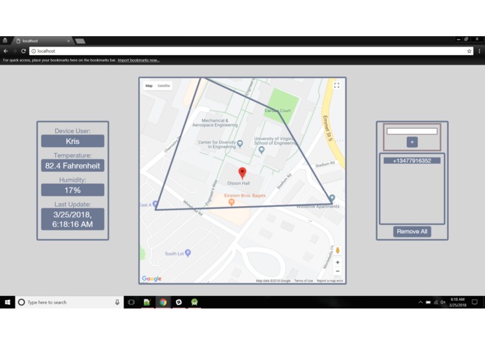The width and height of the screenshot is (485, 344).
Task: Select the localhost browser tab
Action: (x=42, y=40)
